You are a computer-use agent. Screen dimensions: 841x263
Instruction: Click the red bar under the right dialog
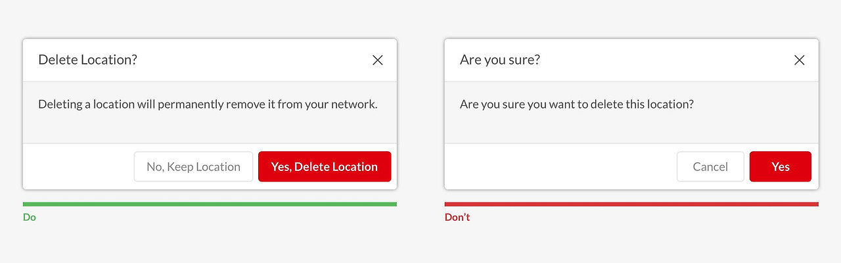coord(631,204)
